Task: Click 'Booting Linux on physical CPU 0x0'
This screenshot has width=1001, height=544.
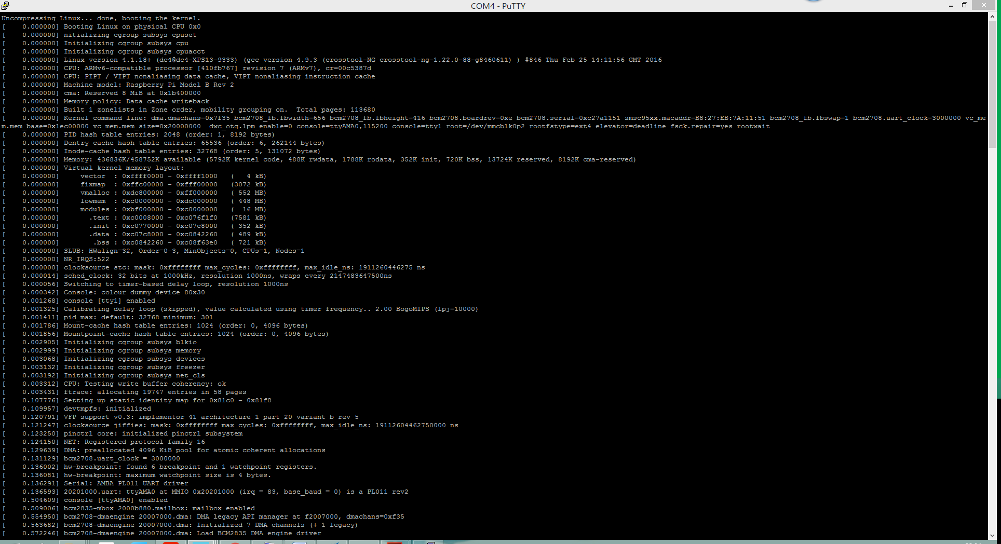Action: pos(132,26)
